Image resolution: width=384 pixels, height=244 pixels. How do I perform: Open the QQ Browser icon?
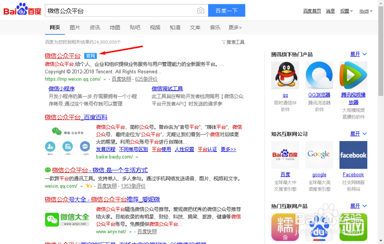(x=319, y=75)
